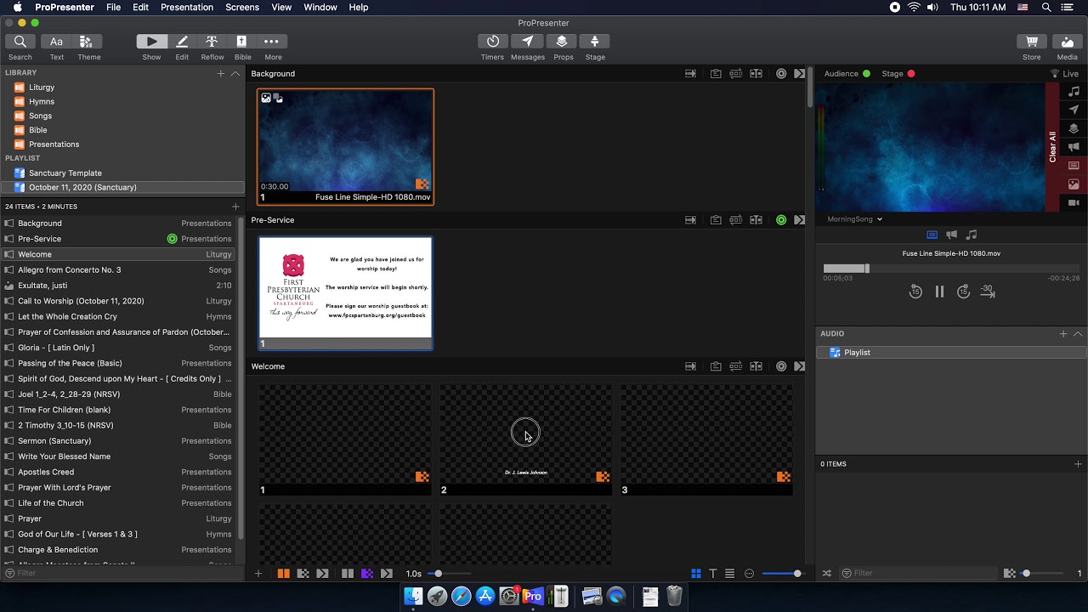Open the Bible tool in the toolbar
Viewport: 1088px width, 612px height.
[241, 42]
